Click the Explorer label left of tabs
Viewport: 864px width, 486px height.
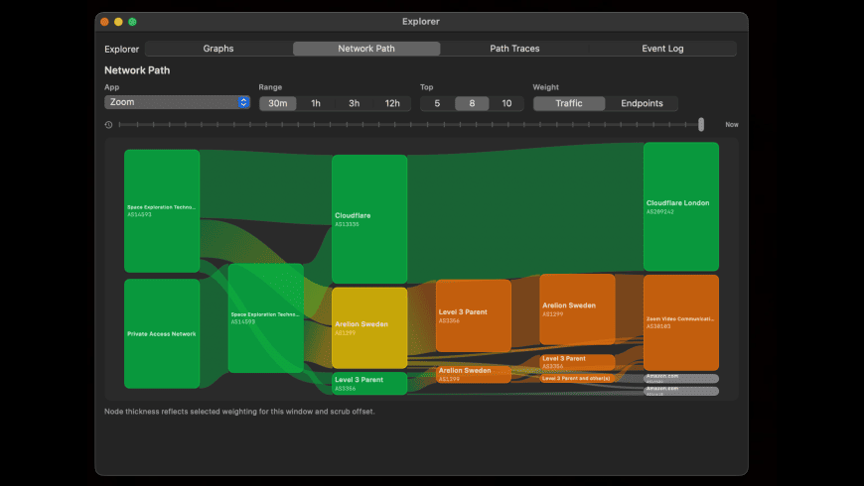[x=122, y=49]
